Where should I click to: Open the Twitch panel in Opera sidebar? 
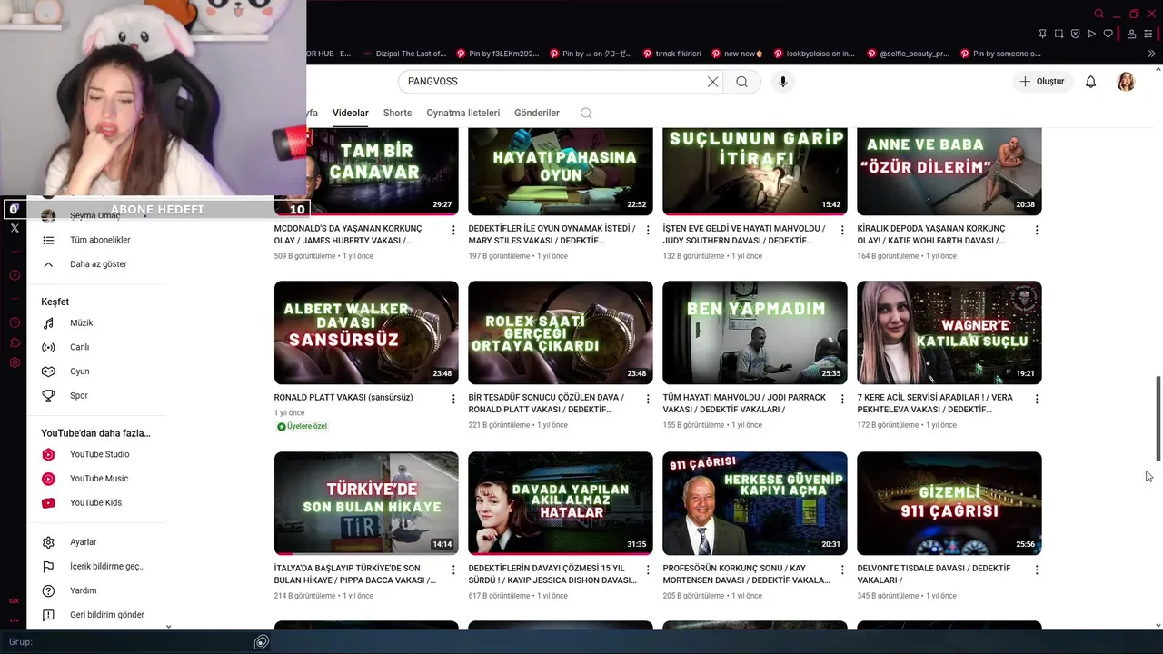[x=15, y=209]
